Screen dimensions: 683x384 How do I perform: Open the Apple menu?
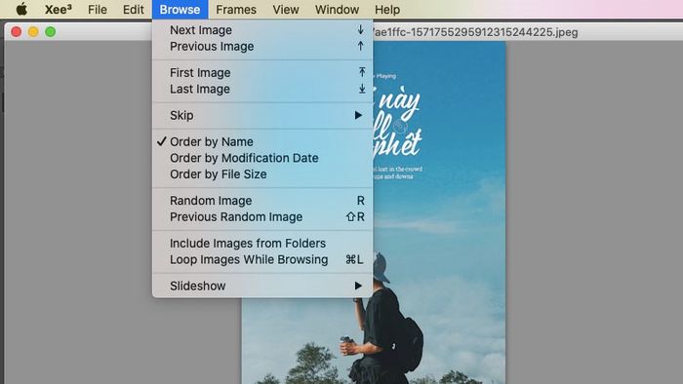21,9
